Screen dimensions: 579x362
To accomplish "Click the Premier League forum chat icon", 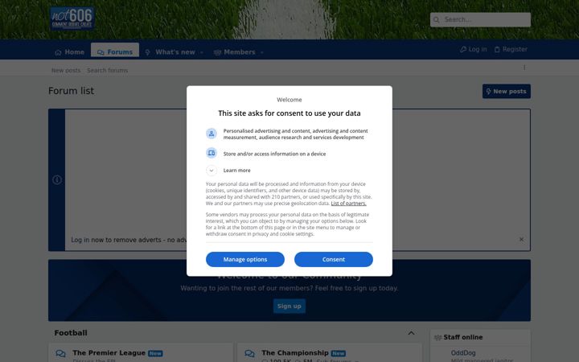I will tap(60, 353).
